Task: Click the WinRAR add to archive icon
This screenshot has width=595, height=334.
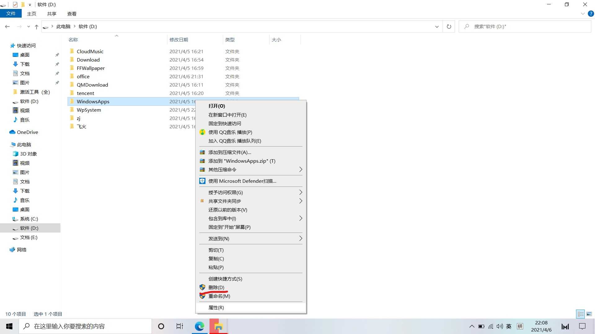Action: coord(202,152)
